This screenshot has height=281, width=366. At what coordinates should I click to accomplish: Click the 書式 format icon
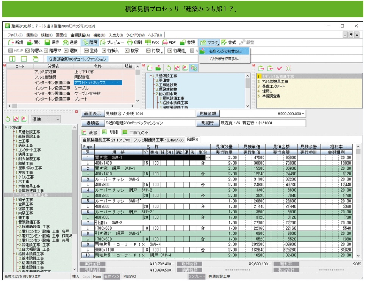click(x=229, y=42)
